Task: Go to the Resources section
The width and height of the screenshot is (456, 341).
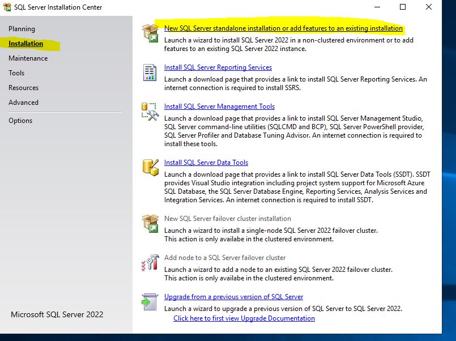Action: click(x=23, y=88)
